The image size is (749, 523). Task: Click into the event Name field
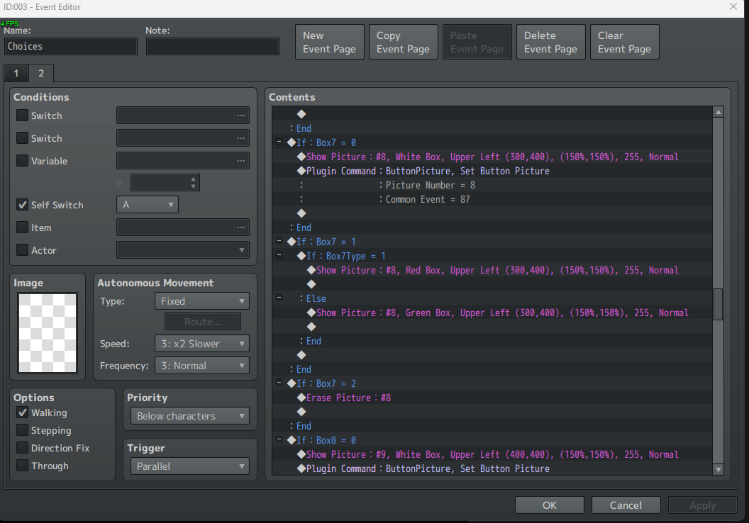click(x=71, y=46)
